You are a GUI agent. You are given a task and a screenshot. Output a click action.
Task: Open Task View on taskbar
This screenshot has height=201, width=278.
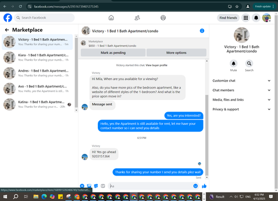pyautogui.click(x=26, y=197)
